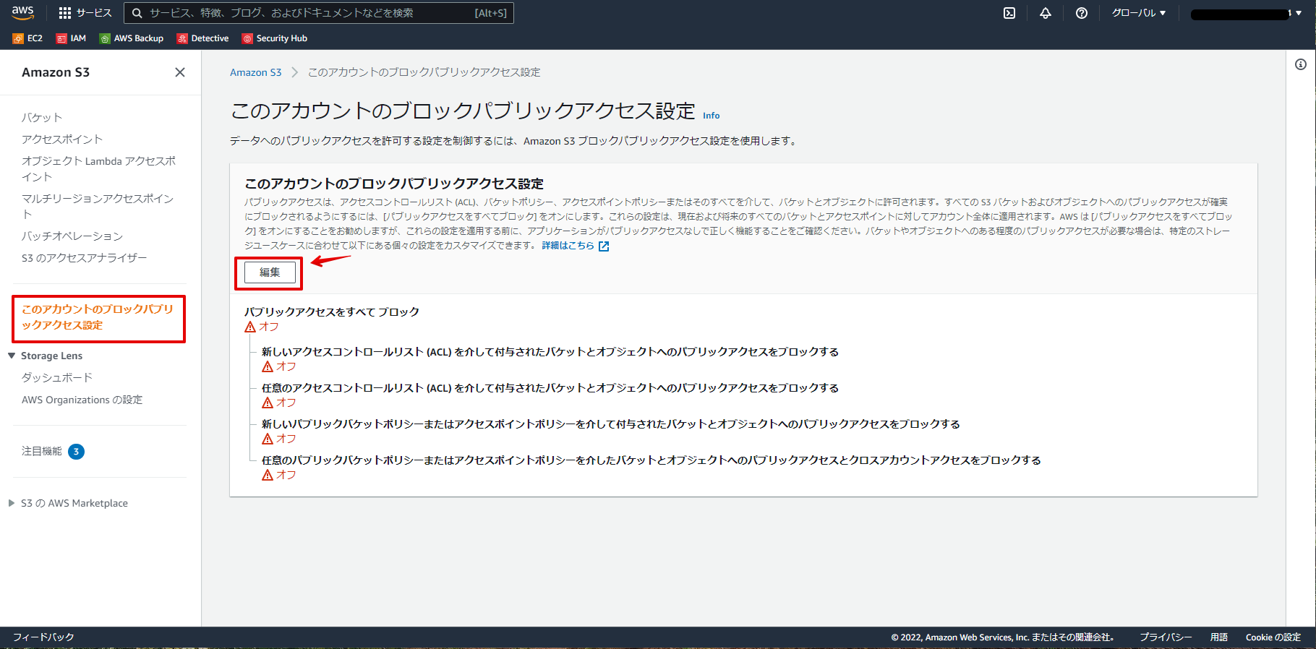Click warning icon under パブリックアクセスをすべて ブロック
This screenshot has height=649, width=1316.
(250, 327)
